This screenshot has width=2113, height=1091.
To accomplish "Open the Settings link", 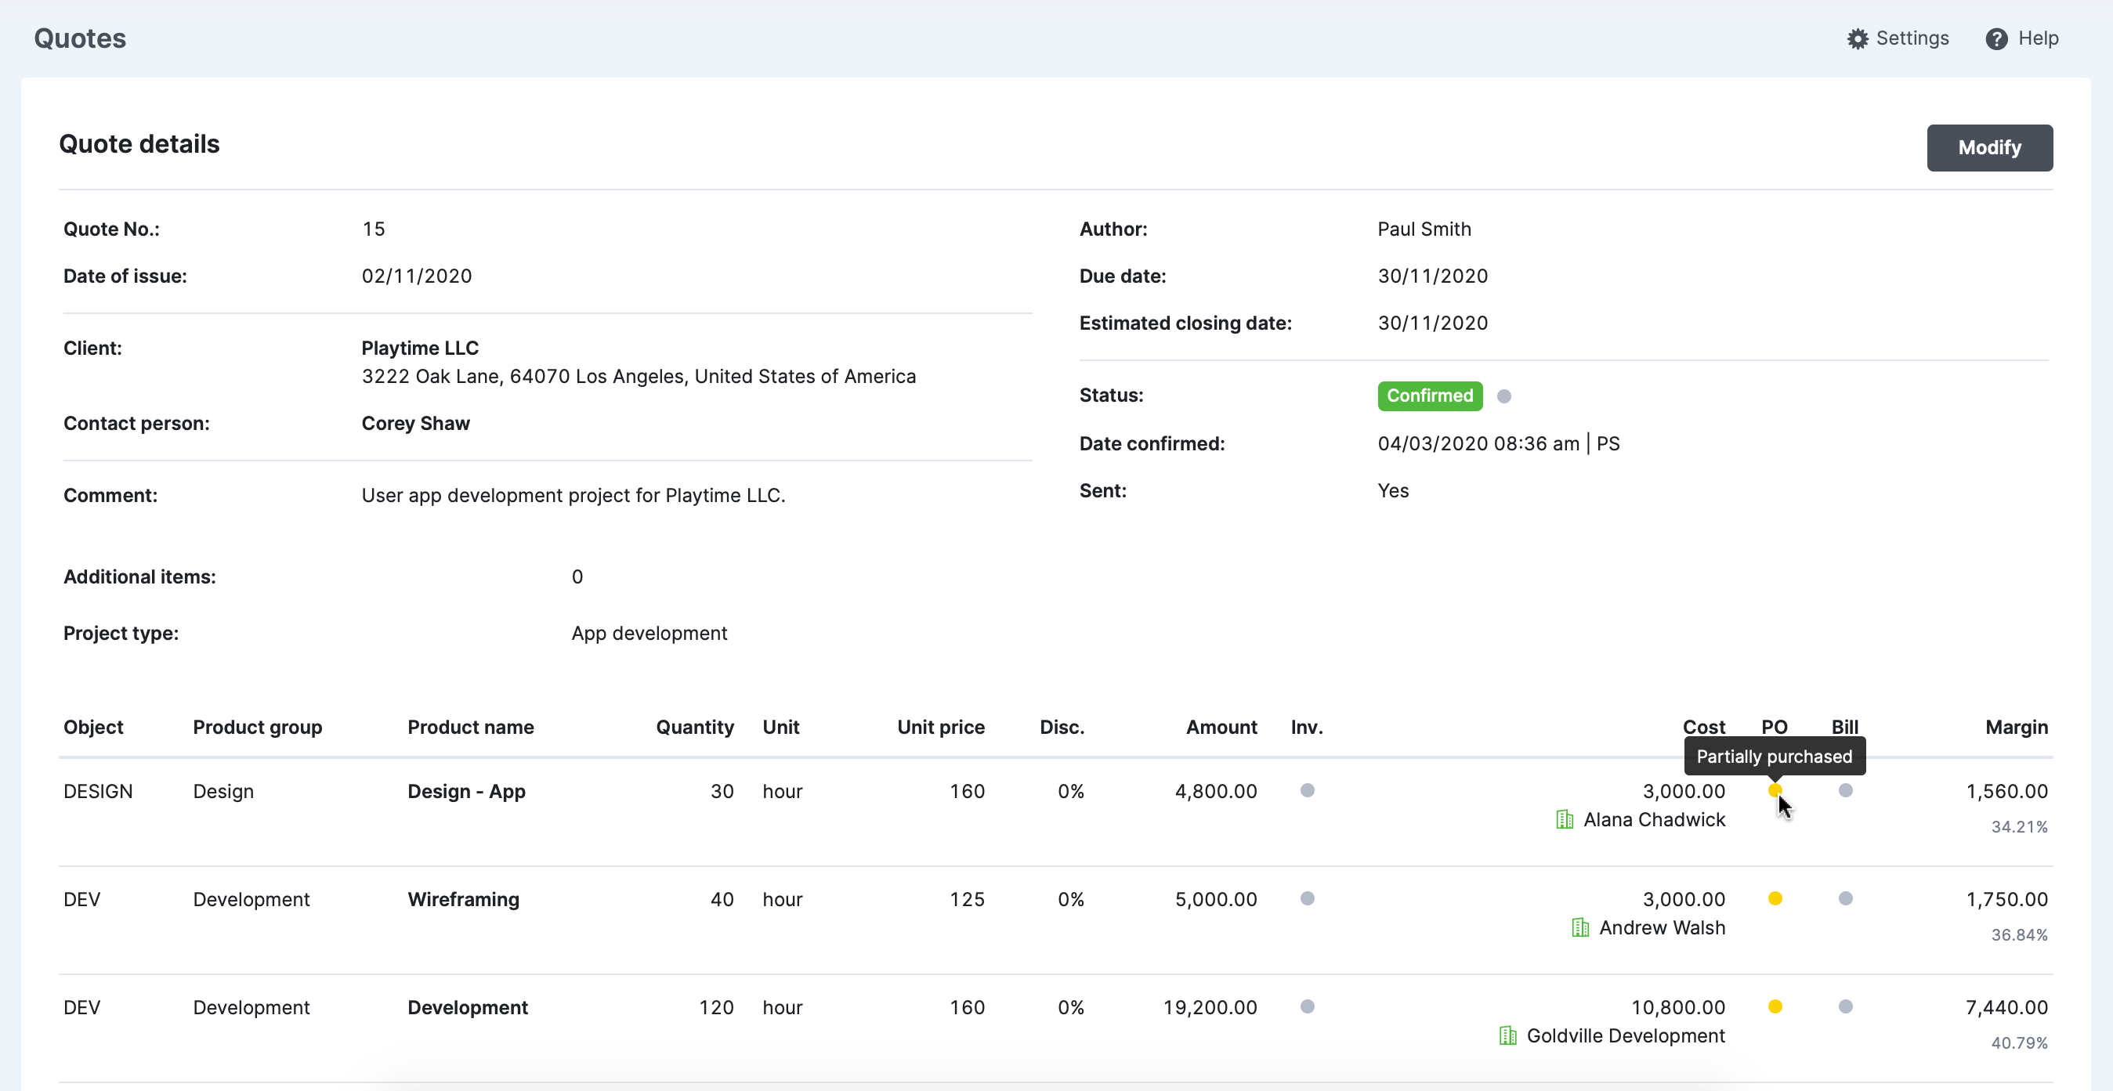I will (1898, 38).
